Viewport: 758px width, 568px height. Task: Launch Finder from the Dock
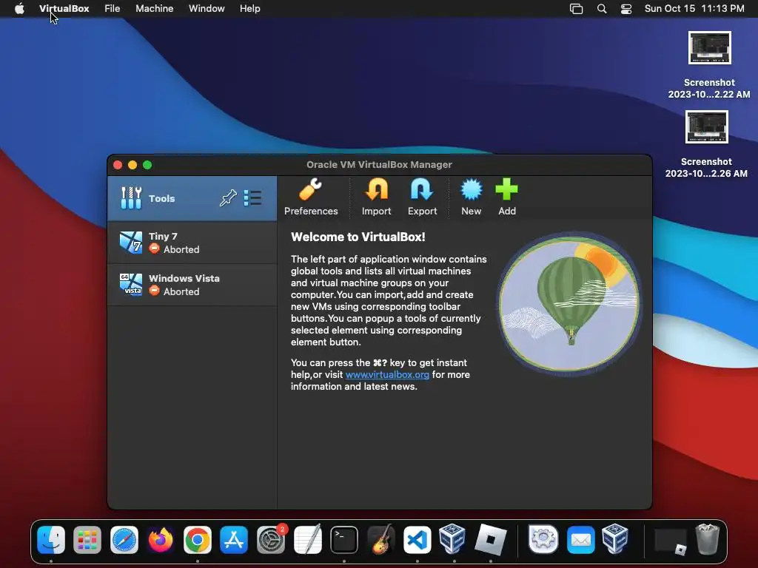(51, 539)
